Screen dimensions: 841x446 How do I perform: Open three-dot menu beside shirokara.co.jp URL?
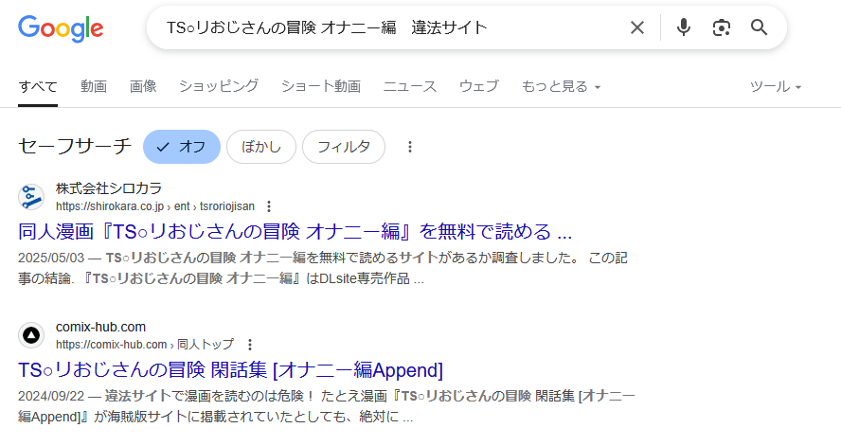[269, 206]
